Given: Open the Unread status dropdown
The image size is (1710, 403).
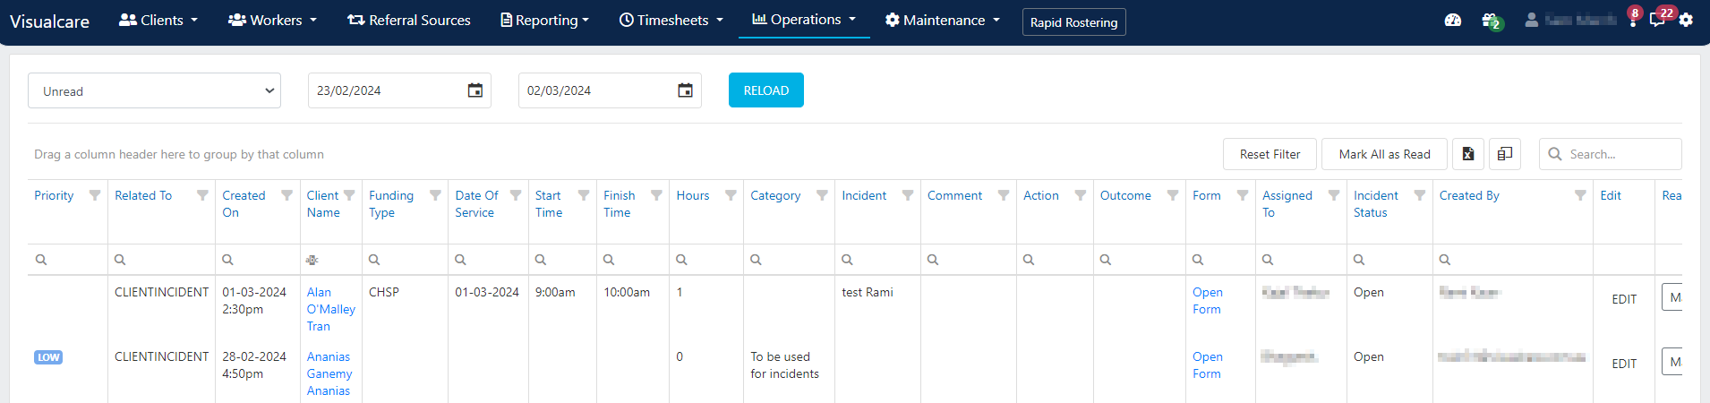Looking at the screenshot, I should coord(154,90).
